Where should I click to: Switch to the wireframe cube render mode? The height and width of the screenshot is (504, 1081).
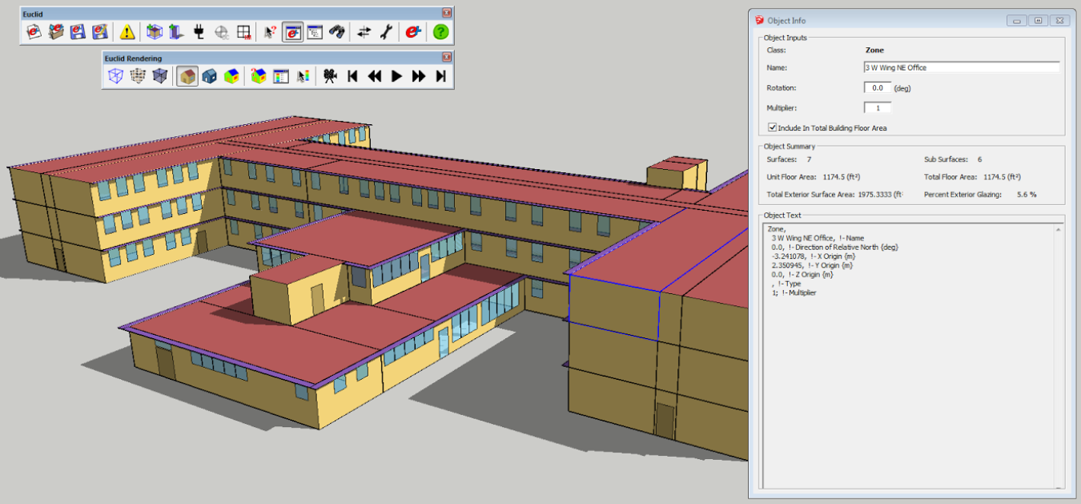116,76
